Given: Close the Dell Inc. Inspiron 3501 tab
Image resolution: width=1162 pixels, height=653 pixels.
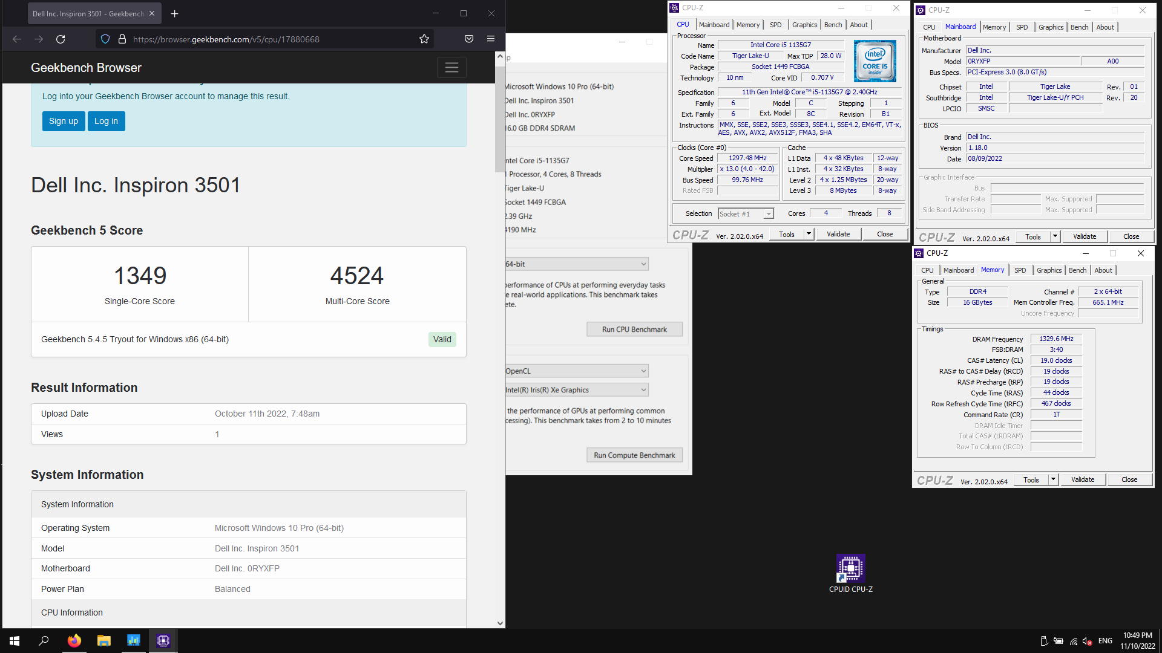Looking at the screenshot, I should (152, 13).
